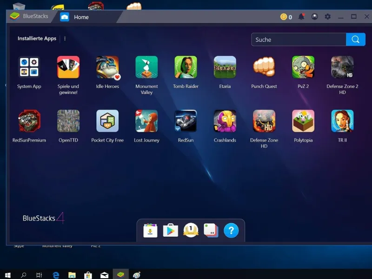Focus the Suche search field
The width and height of the screenshot is (372, 279).
tap(299, 40)
